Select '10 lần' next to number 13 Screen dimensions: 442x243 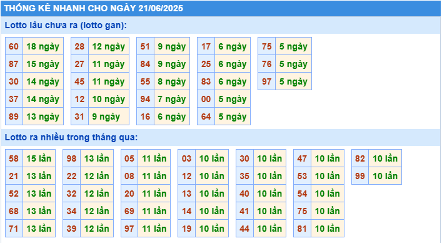pyautogui.click(x=212, y=194)
